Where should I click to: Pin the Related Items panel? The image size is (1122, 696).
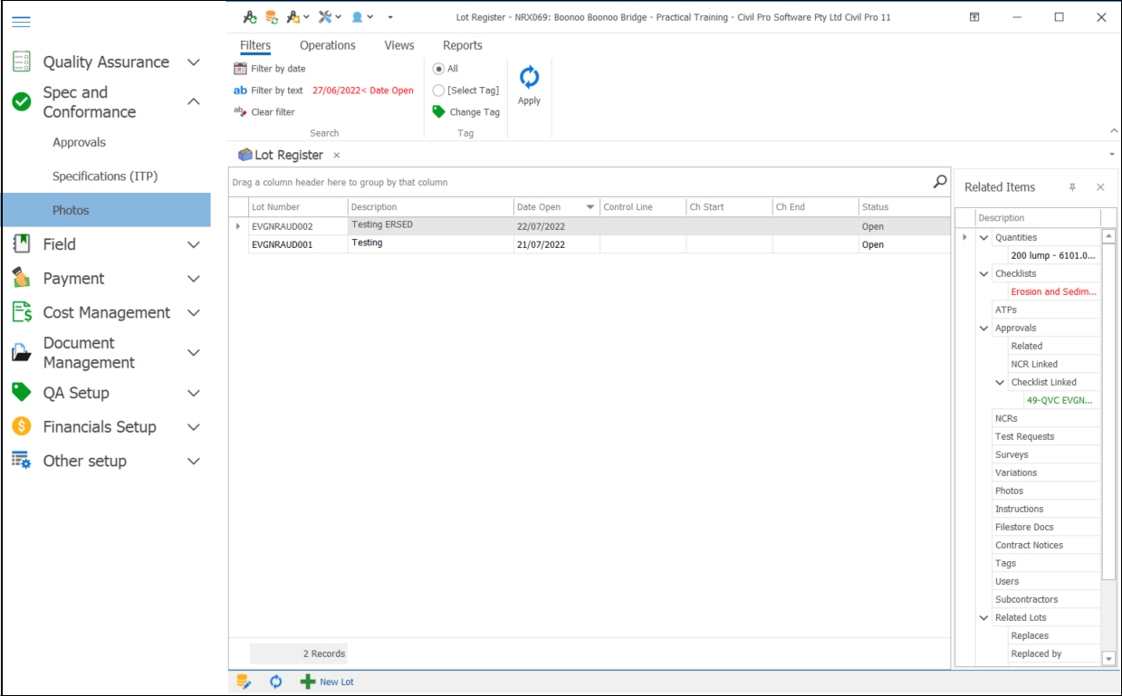pos(1072,187)
